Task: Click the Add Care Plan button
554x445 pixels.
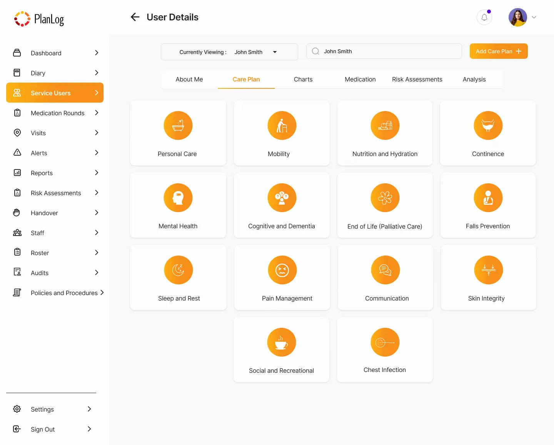Action: point(498,51)
